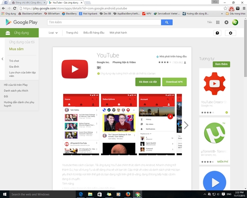Viewport: 247px width, 198px height.
Task: Select Mua sắm in sidebar
Action: click(16, 49)
